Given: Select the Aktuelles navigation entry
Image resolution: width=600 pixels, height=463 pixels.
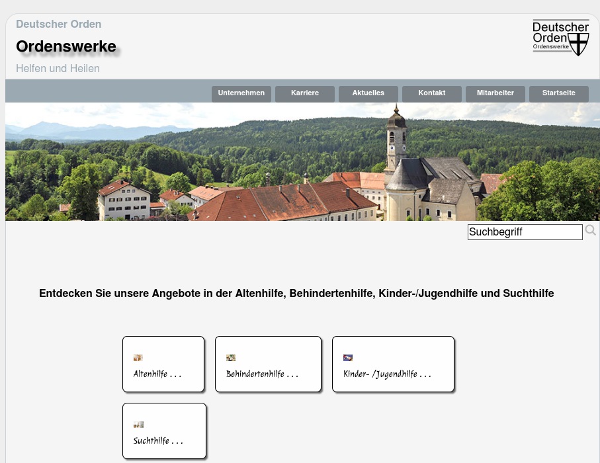Looking at the screenshot, I should (368, 93).
